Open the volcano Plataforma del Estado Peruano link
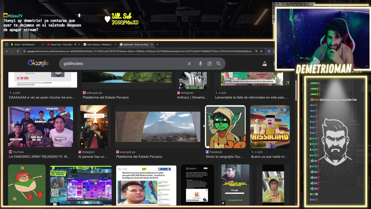Screen dimensions: 371x209 [139, 157]
